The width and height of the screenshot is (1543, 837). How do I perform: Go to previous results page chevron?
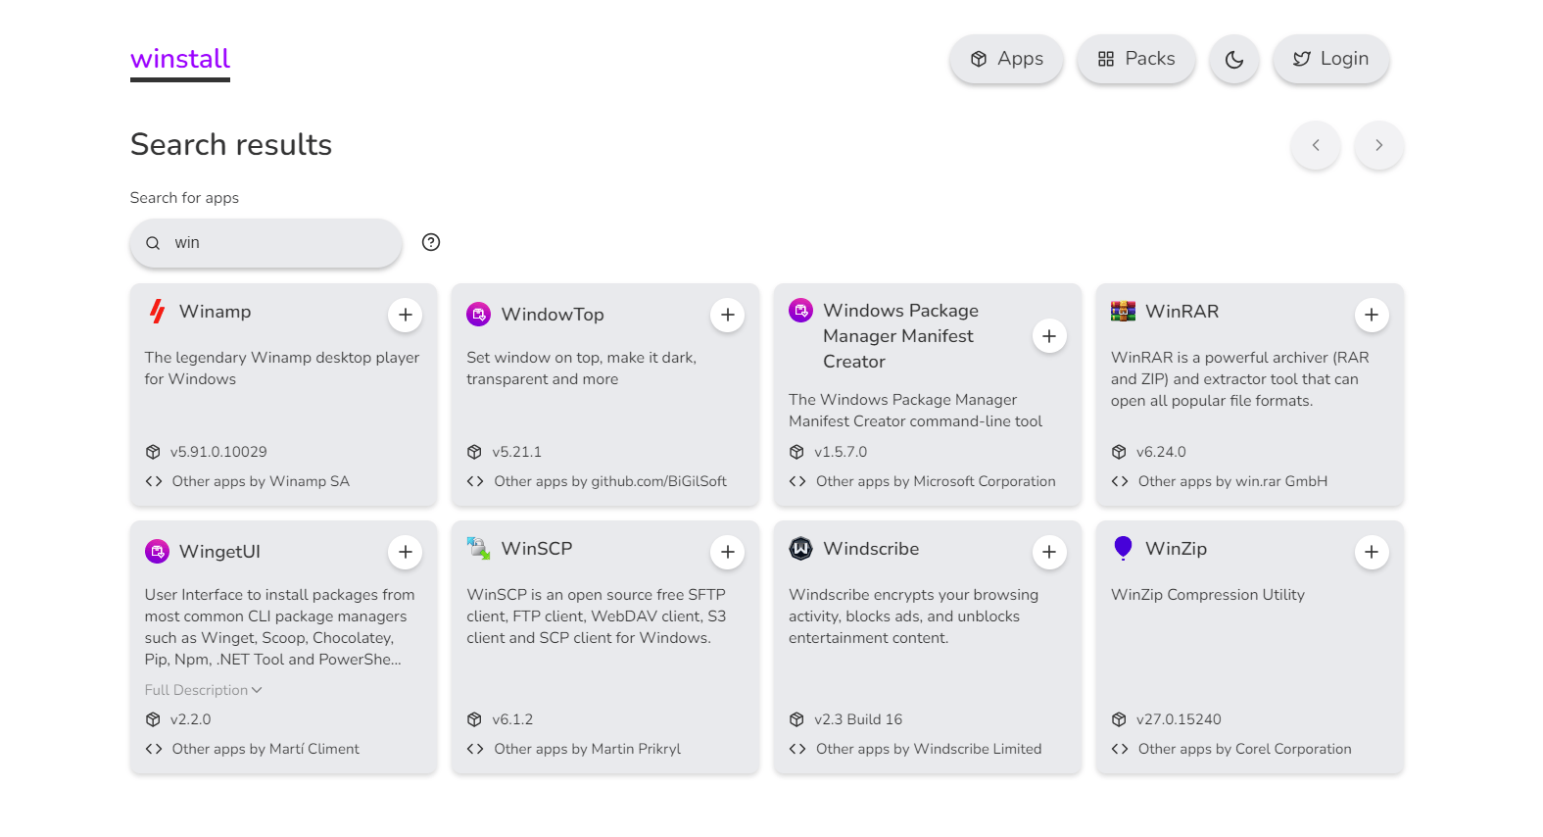1315,145
